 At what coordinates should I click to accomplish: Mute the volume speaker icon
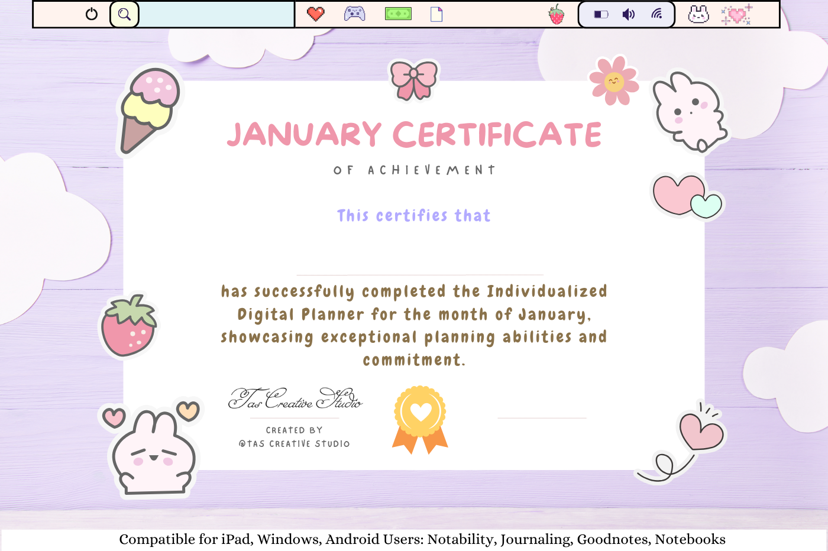629,14
